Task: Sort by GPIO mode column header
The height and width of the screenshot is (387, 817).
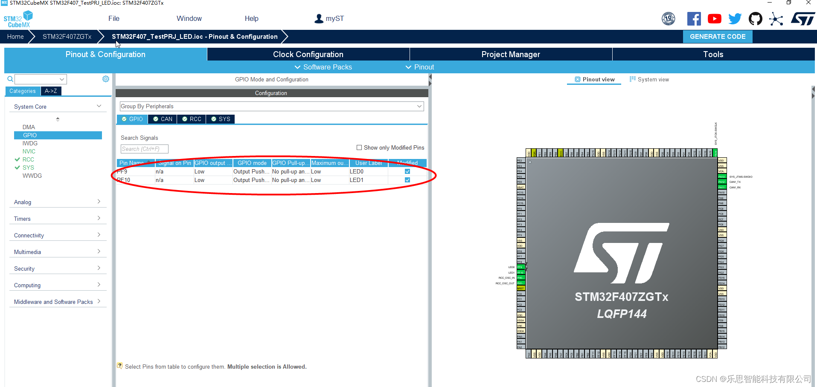Action: (252, 163)
